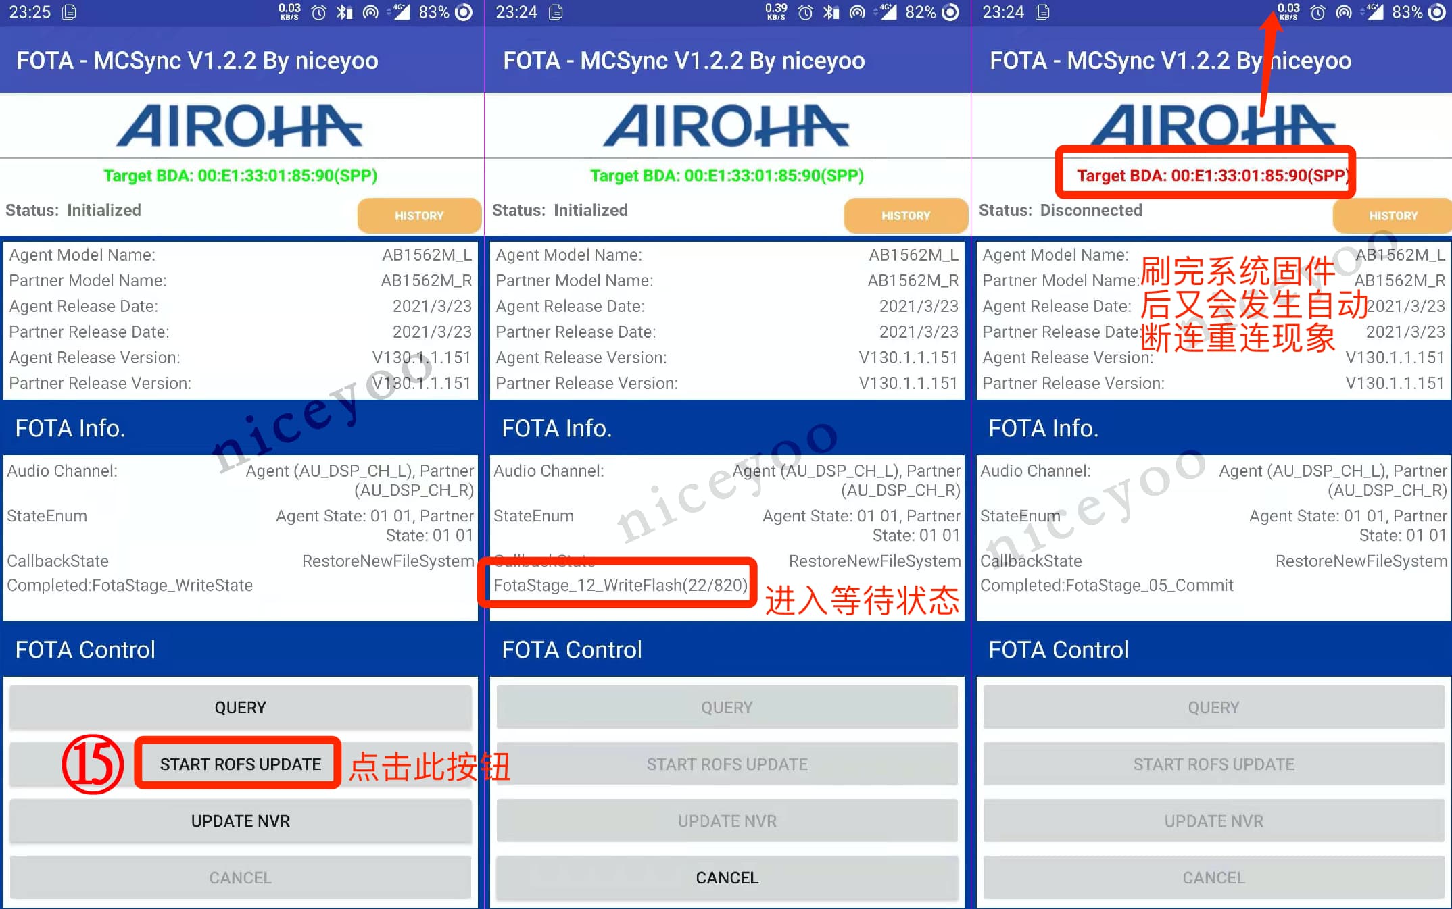Tap greyed START ROFS UPDATE on middle screen

click(727, 764)
